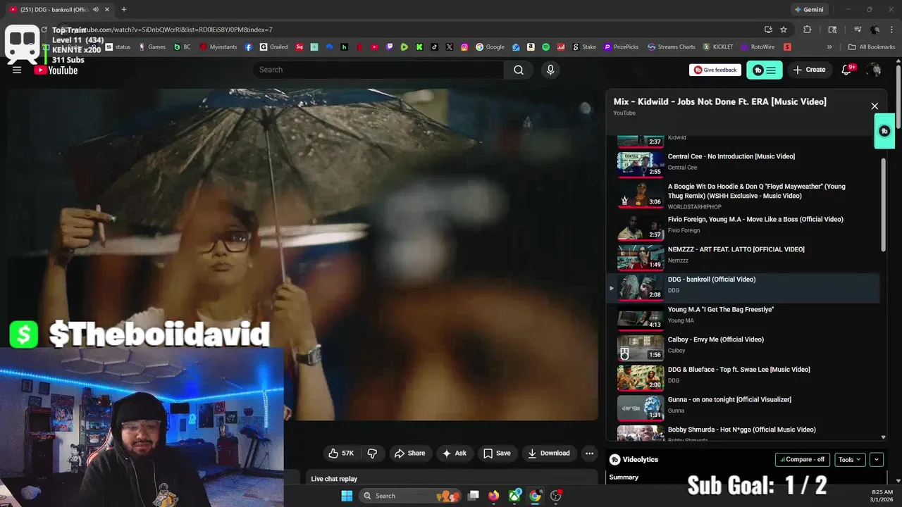Screen dimensions: 902x507
Task: Click the search magnifier button
Action: coord(519,70)
